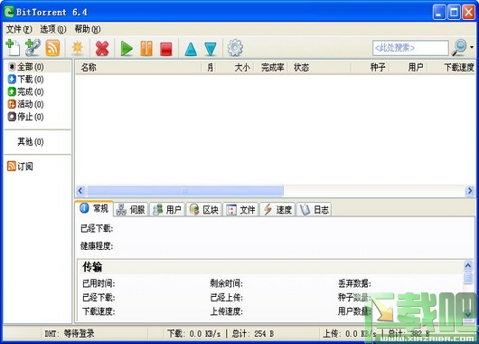
Task: Click Add Torrent from URL icon
Action: [x=33, y=48]
